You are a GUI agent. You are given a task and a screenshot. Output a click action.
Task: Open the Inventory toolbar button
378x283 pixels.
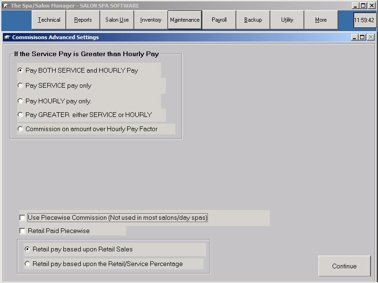[x=151, y=20]
